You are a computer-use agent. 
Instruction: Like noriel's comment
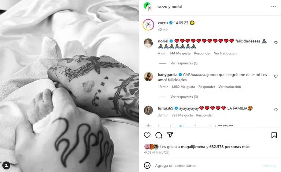(276, 42)
